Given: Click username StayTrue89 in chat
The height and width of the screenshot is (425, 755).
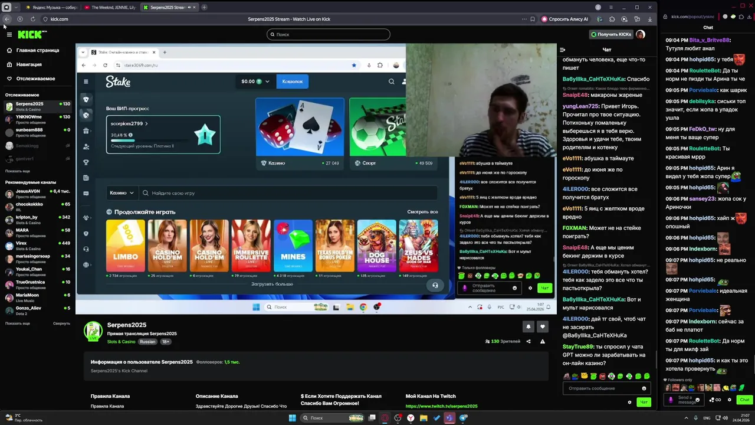Looking at the screenshot, I should pyautogui.click(x=578, y=346).
